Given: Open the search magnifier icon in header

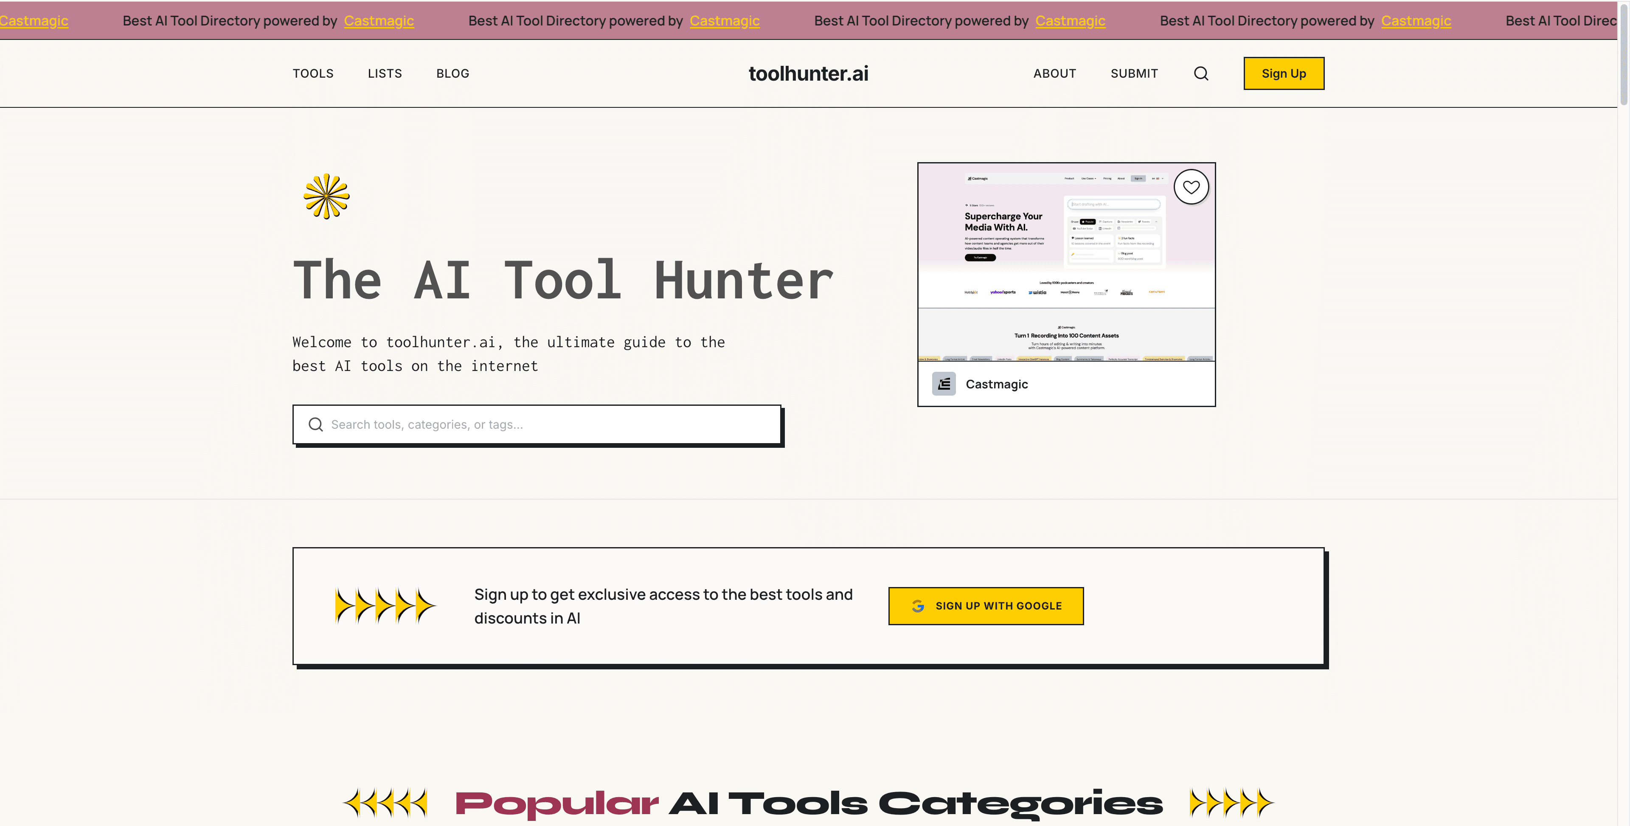Looking at the screenshot, I should pyautogui.click(x=1200, y=73).
